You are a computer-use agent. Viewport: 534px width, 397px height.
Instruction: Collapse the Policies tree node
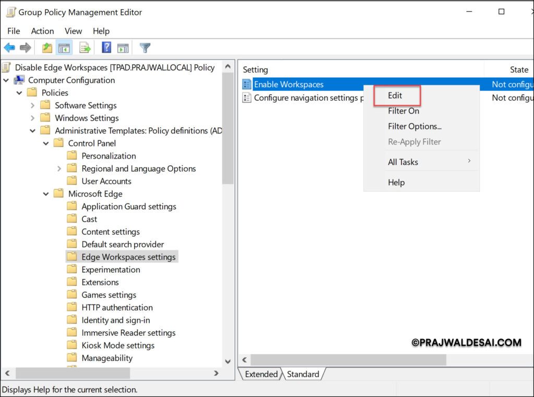pyautogui.click(x=19, y=93)
